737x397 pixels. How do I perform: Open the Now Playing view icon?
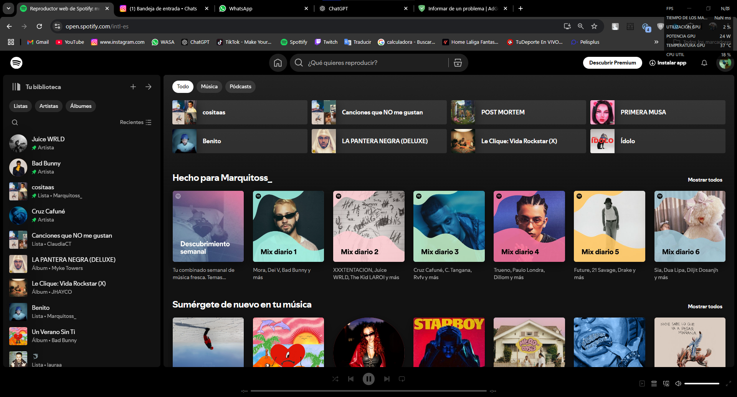point(641,383)
